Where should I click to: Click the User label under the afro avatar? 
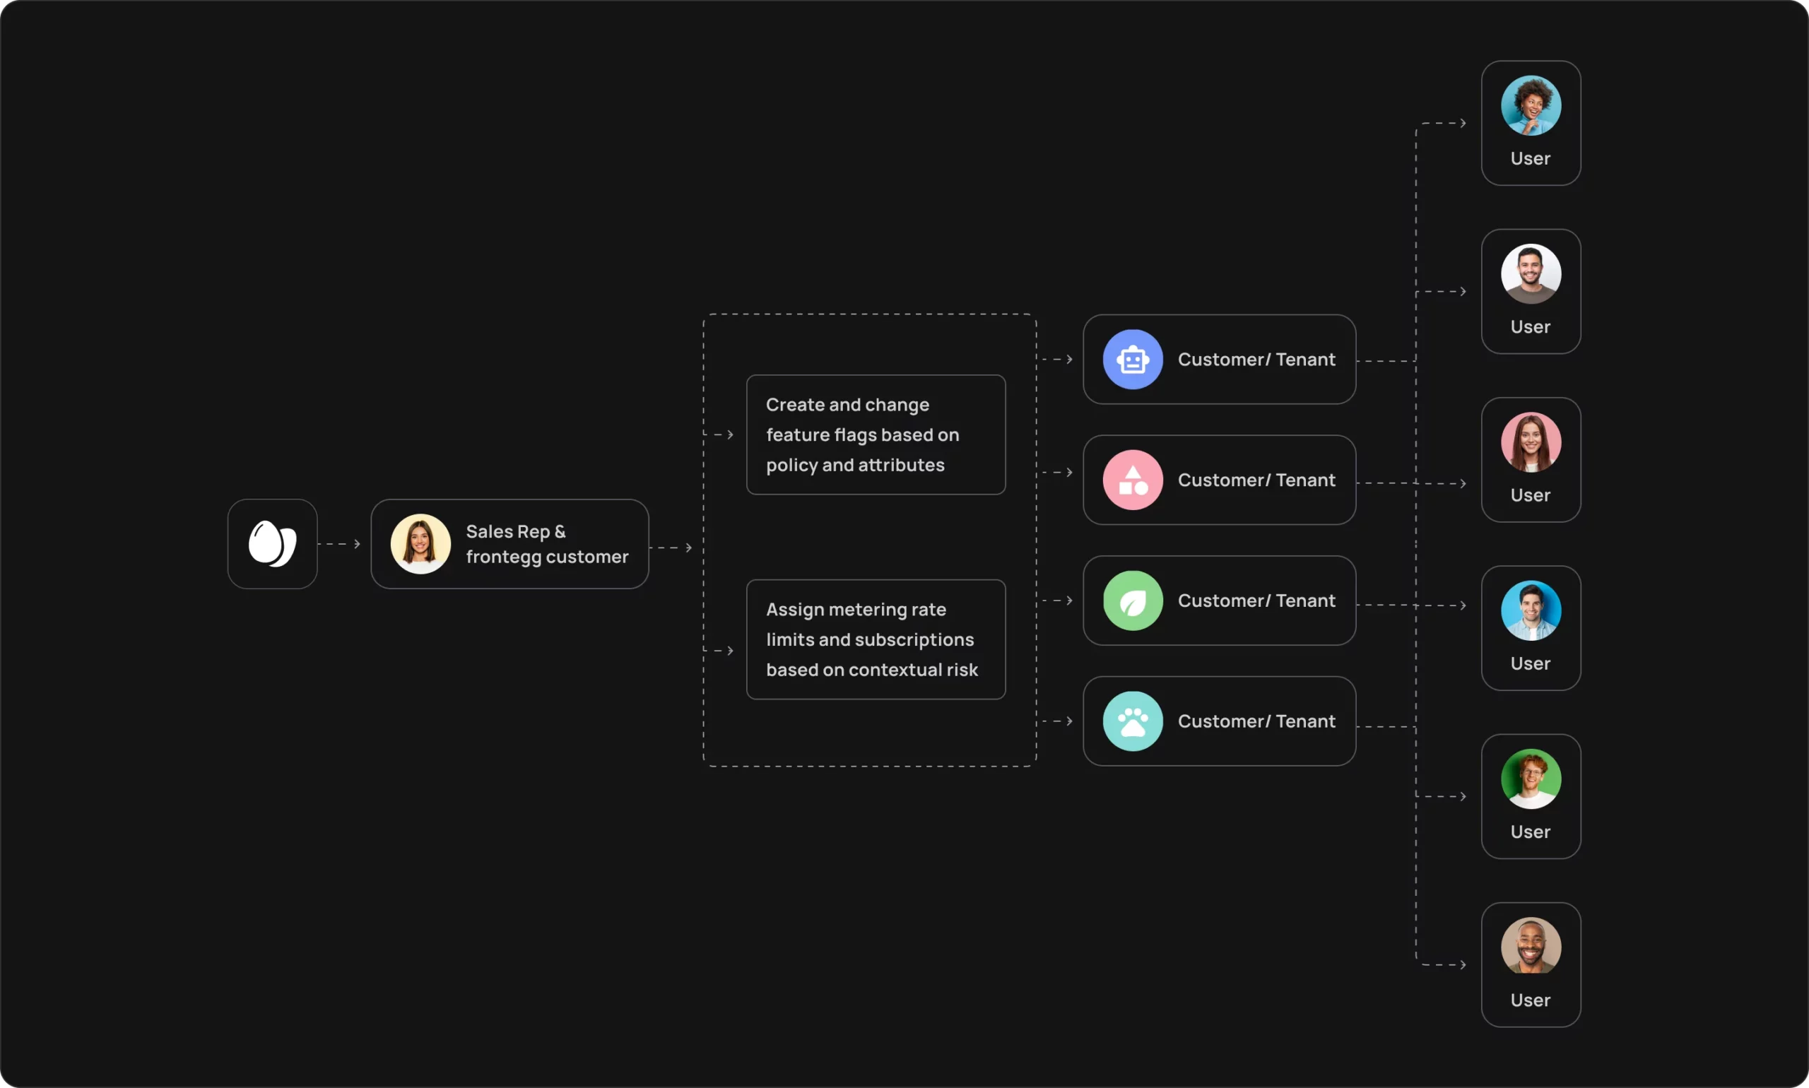click(1531, 158)
